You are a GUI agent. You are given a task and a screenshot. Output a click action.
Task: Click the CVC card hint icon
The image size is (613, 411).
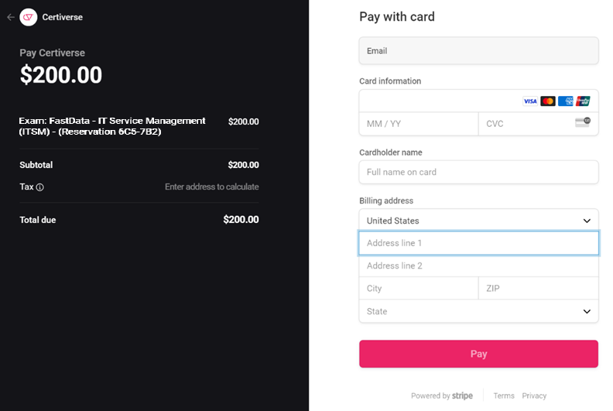click(583, 122)
